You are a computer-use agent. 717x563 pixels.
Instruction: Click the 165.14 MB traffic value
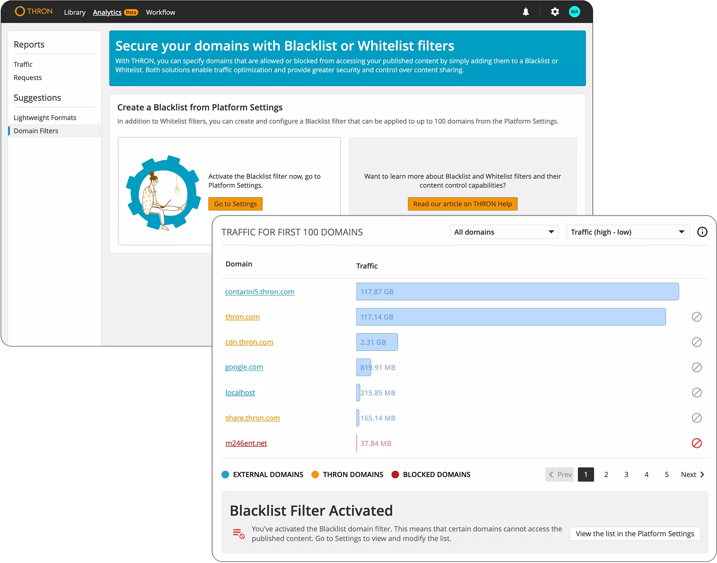click(378, 418)
